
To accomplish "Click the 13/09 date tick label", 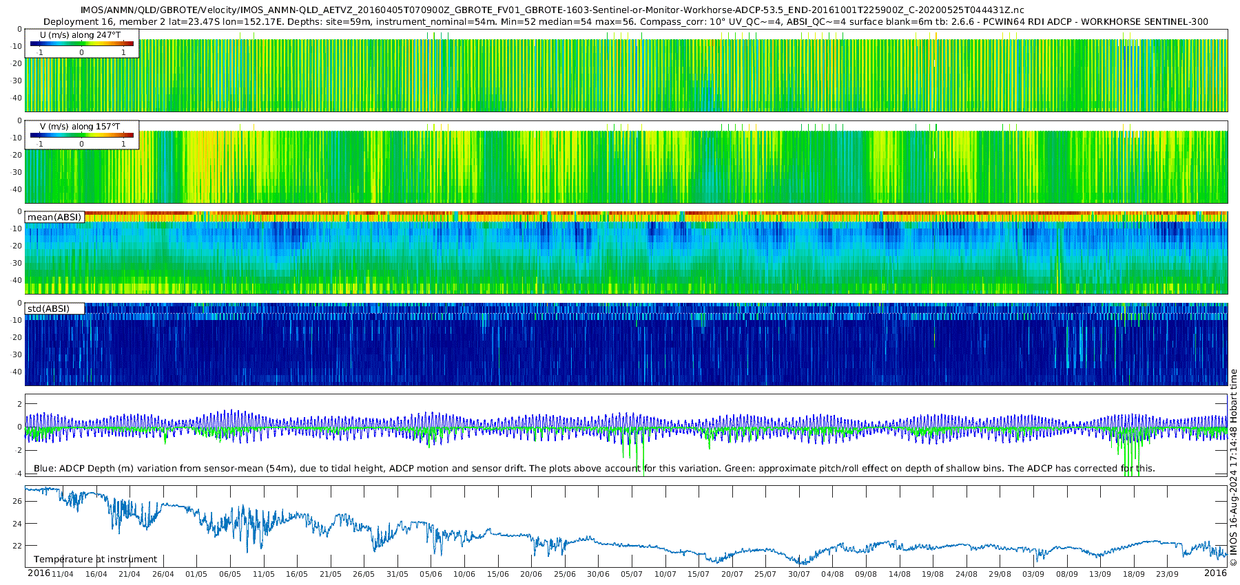I will 1100,574.
